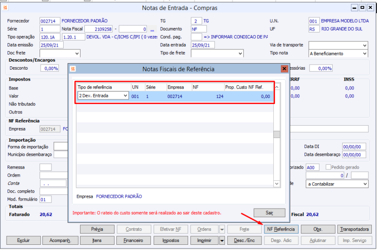
Task: Click the Sair button
Action: [x=269, y=213]
